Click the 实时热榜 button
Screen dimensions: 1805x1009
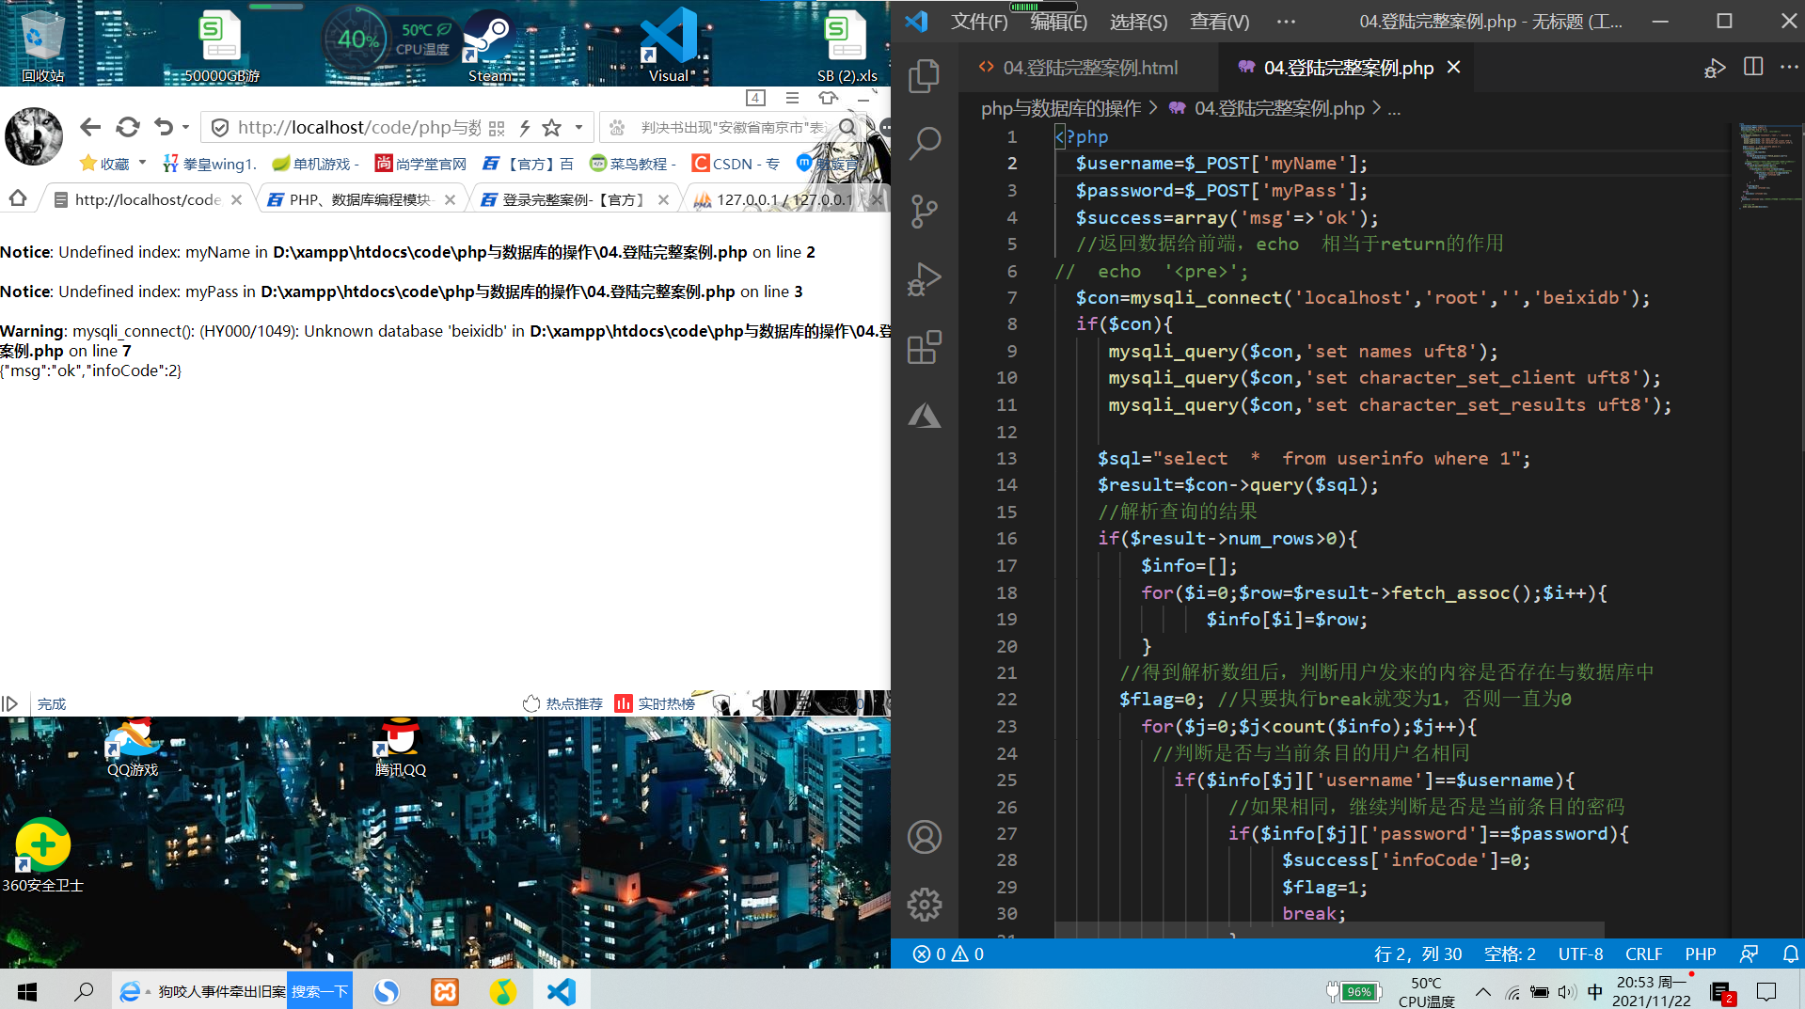655,703
